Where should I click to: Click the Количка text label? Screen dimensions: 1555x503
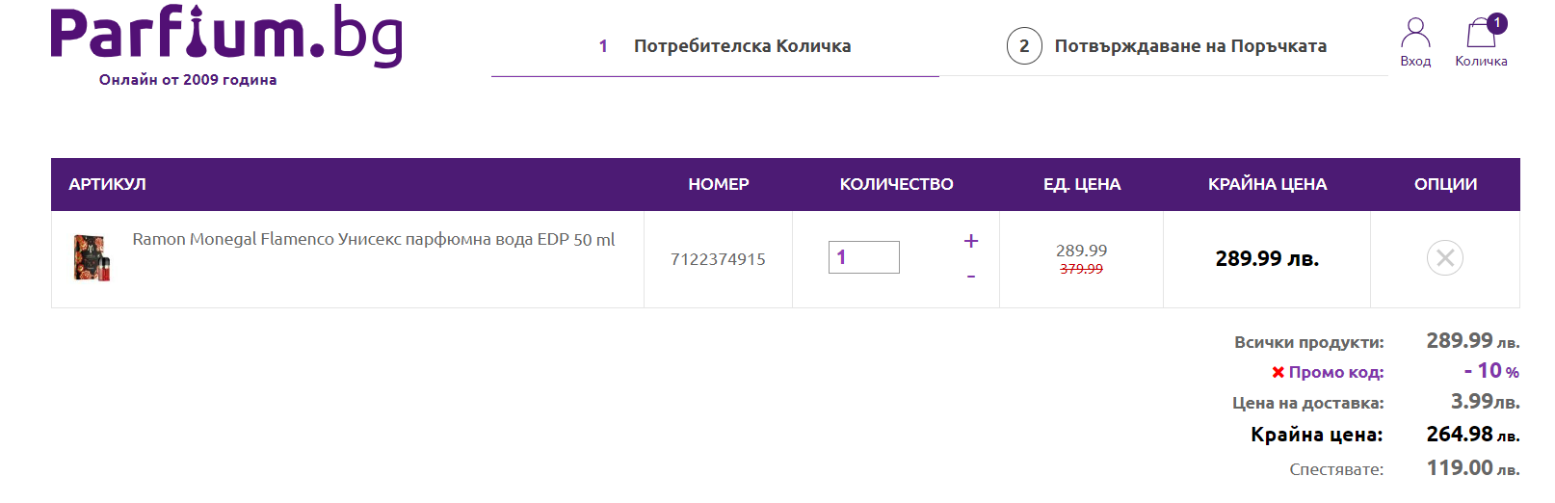coord(1481,61)
